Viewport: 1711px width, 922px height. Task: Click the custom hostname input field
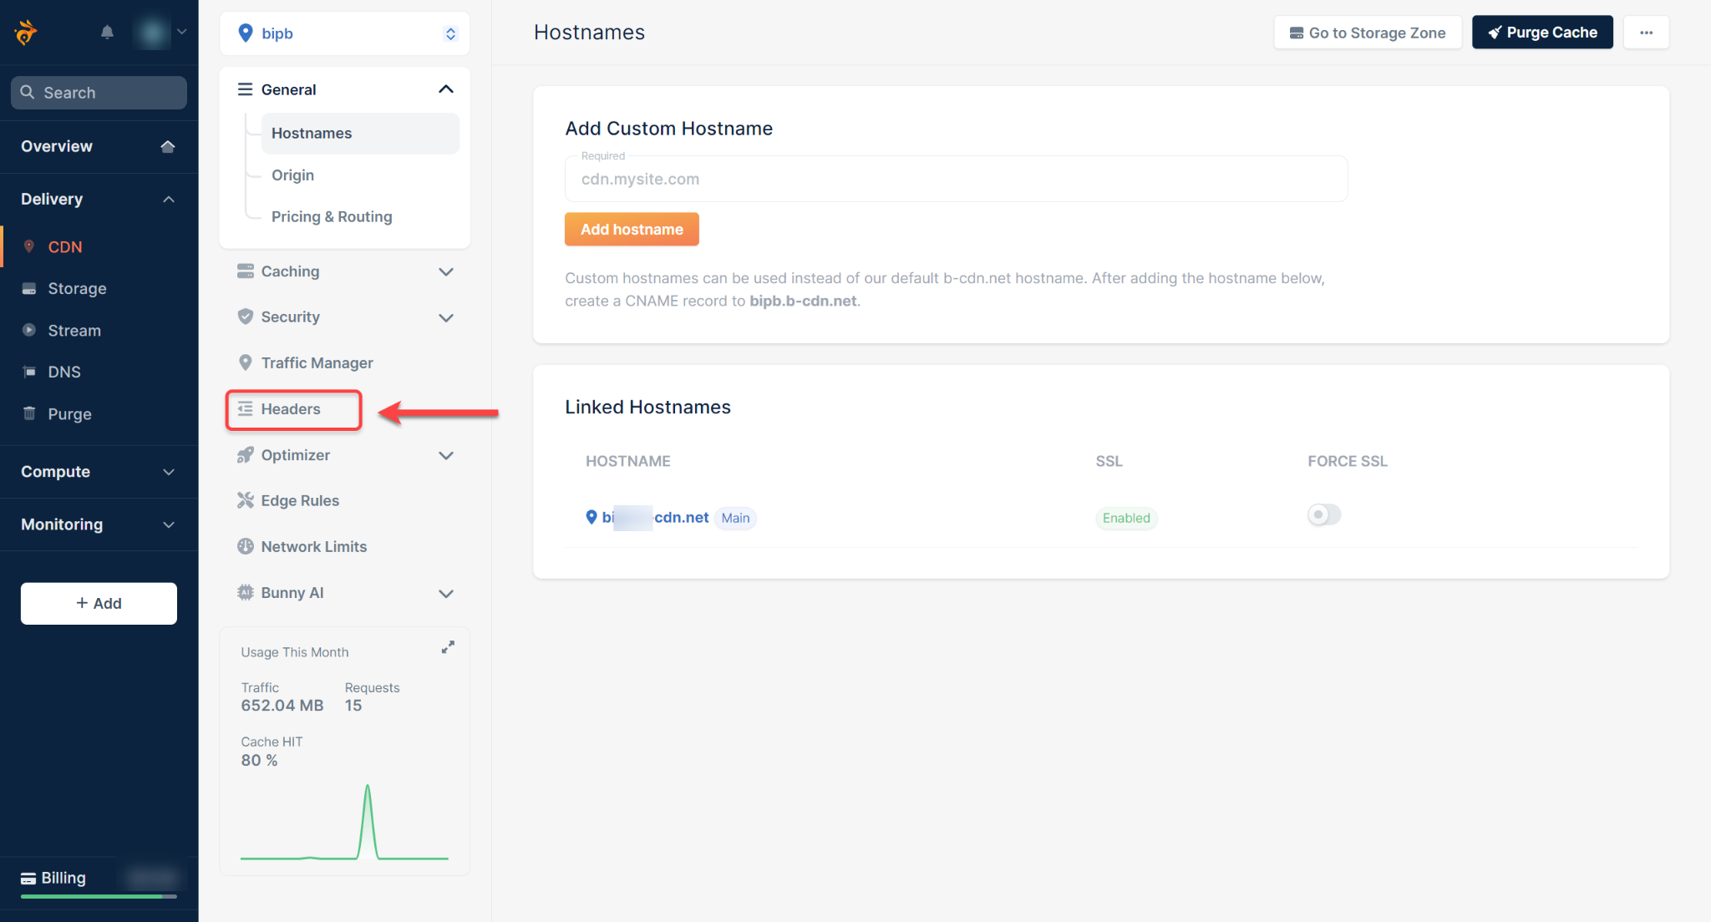pyautogui.click(x=956, y=179)
